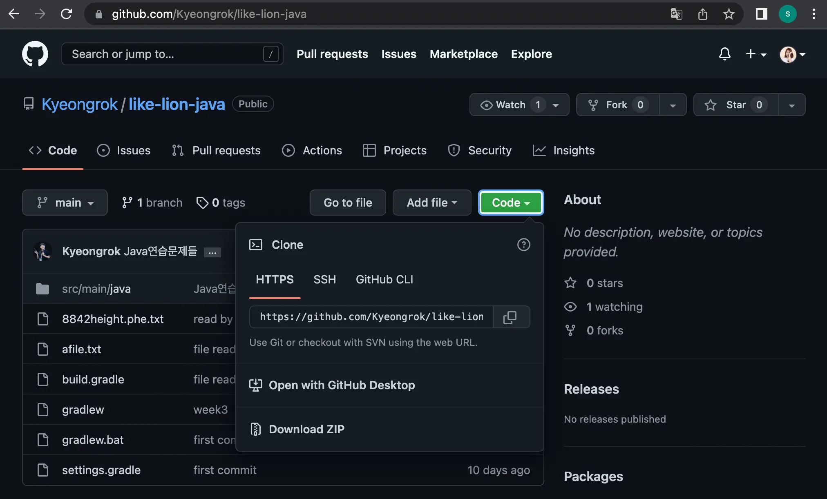The image size is (827, 499).
Task: Open the Chrome profile avatar S
Action: click(788, 14)
